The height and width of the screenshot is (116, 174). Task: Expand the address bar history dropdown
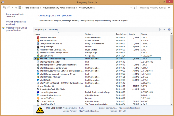tap(131, 8)
